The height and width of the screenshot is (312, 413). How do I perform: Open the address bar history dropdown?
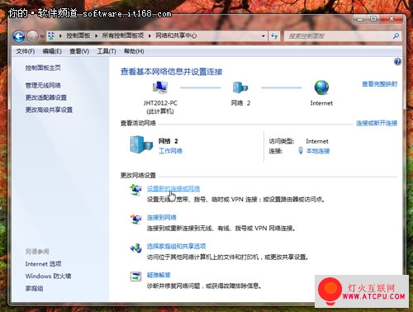tap(263, 36)
